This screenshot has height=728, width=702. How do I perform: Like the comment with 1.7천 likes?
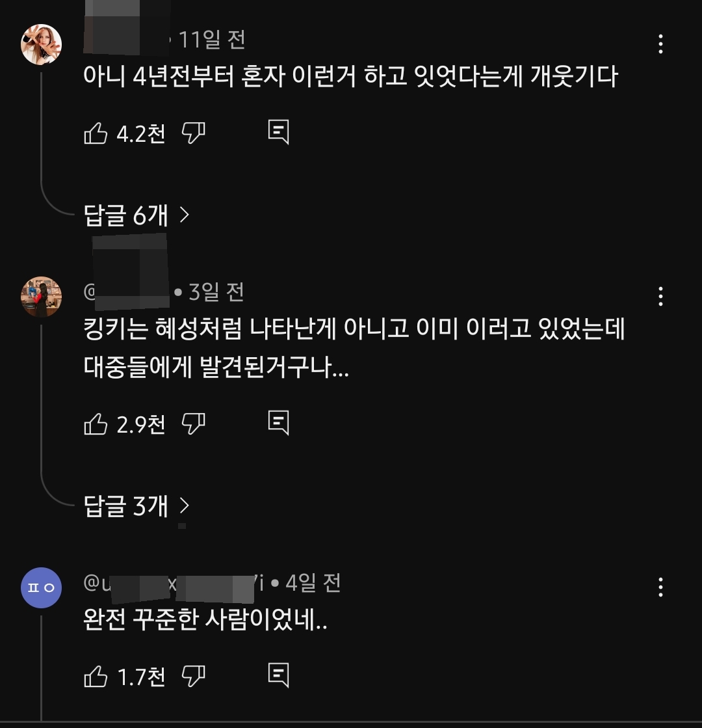pyautogui.click(x=96, y=677)
